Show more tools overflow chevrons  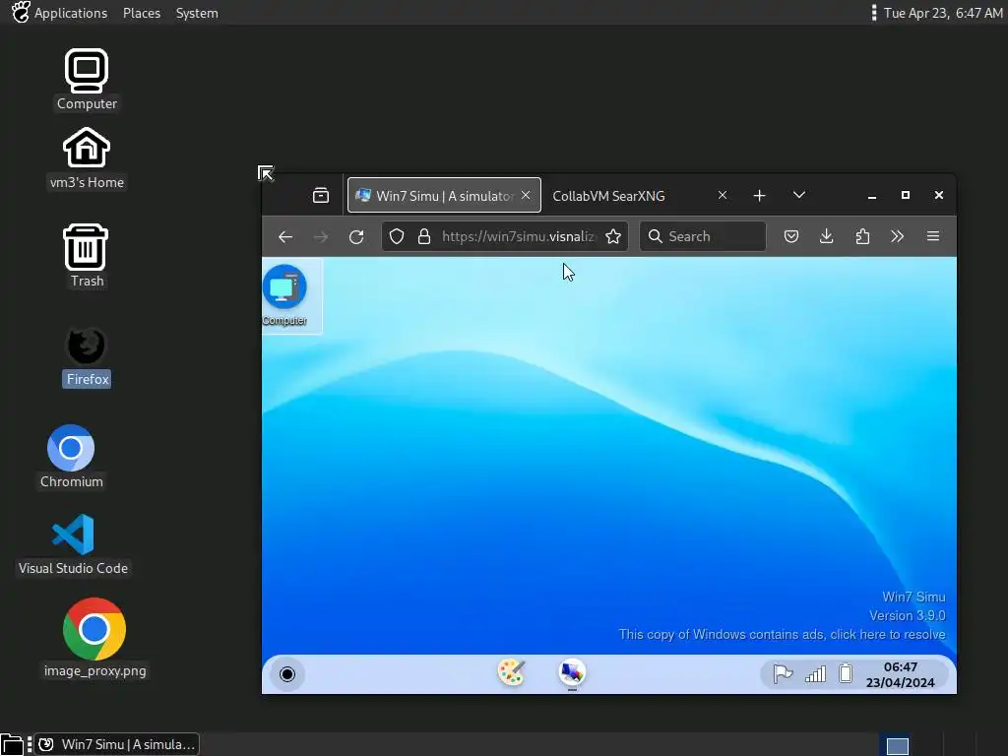(x=898, y=236)
